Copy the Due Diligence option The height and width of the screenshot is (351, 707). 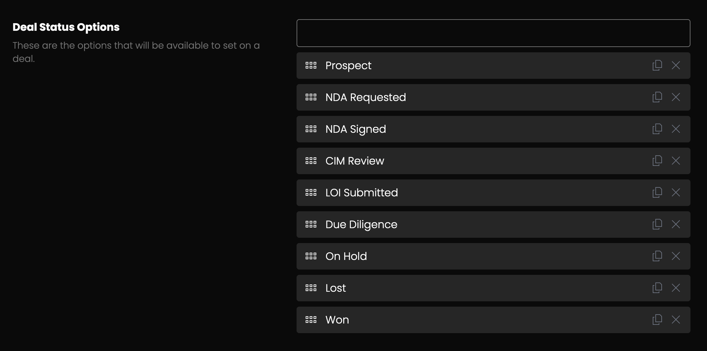click(x=657, y=224)
